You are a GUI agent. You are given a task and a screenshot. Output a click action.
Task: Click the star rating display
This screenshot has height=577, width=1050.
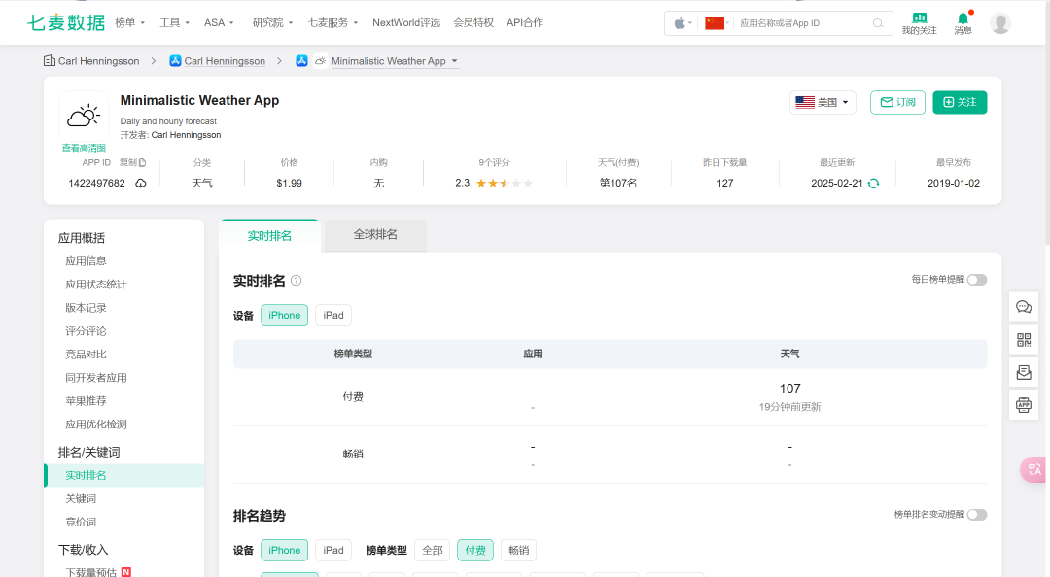click(x=505, y=184)
